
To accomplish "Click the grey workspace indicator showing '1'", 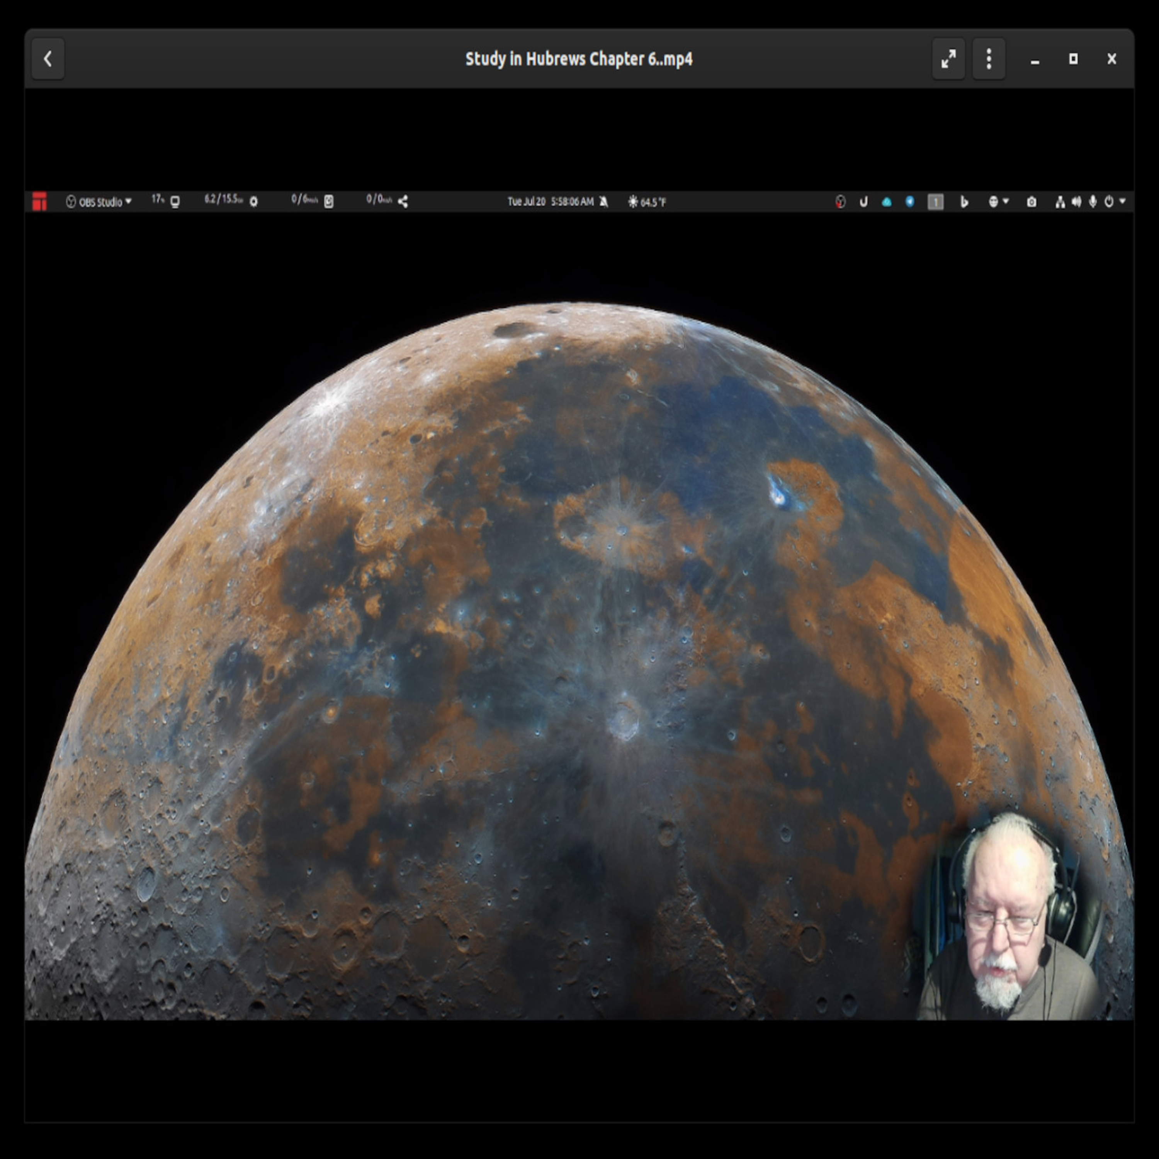I will click(936, 202).
